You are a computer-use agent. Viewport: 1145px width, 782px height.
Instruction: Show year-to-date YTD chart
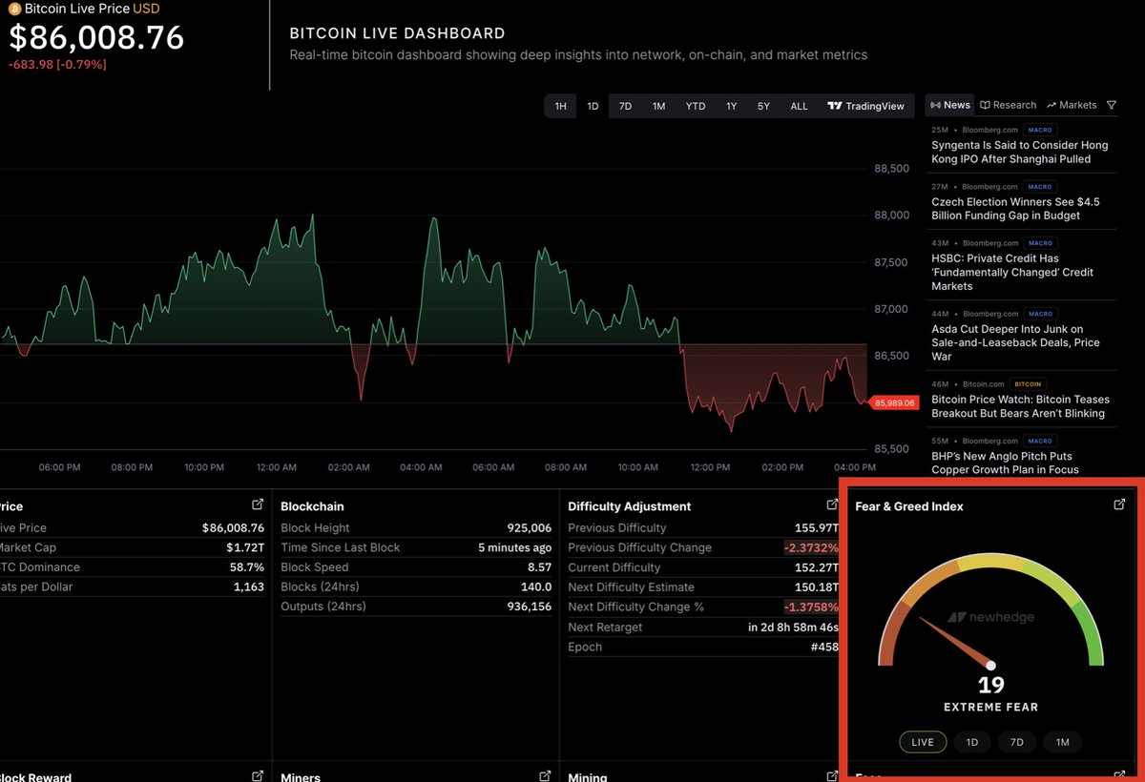click(x=696, y=106)
